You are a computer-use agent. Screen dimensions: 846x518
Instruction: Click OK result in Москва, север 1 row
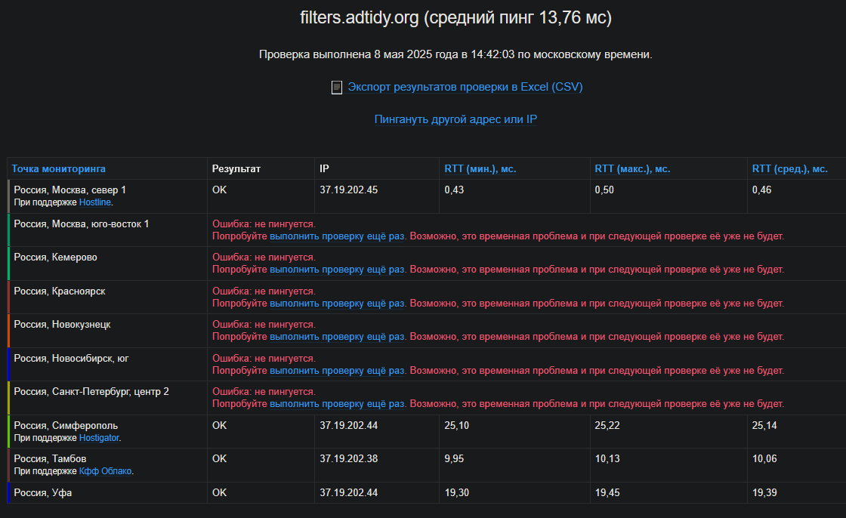[x=220, y=190]
